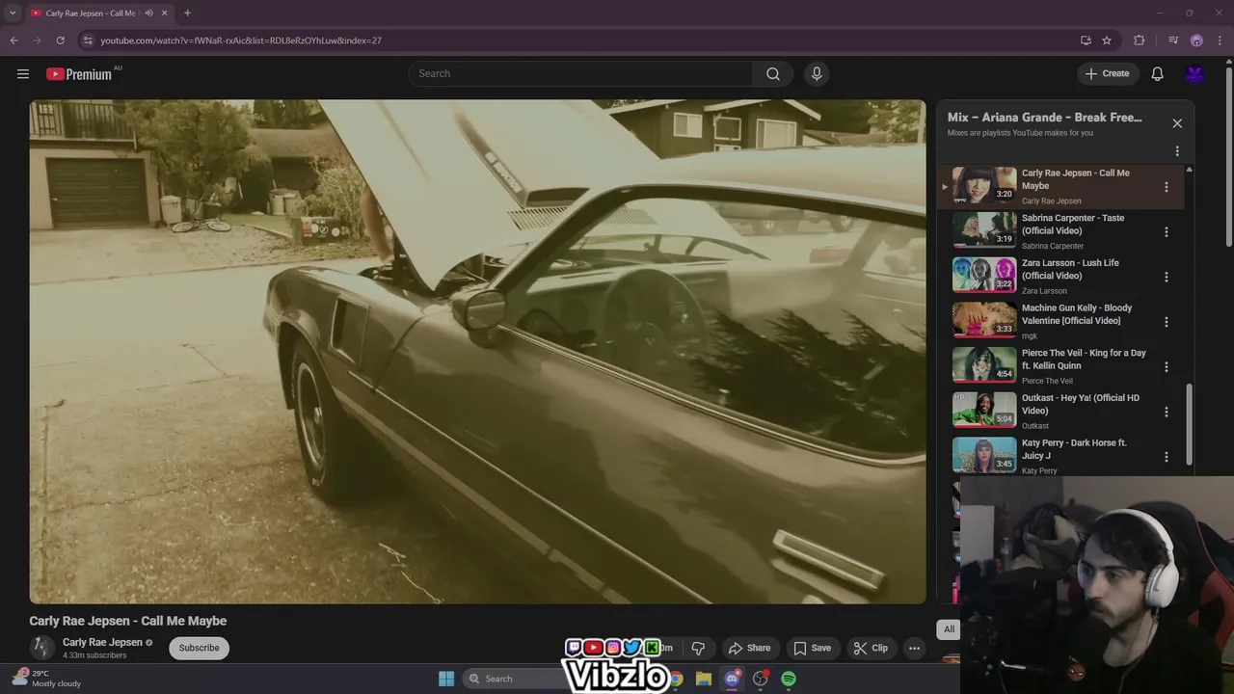Image resolution: width=1234 pixels, height=694 pixels.
Task: Mute the tab via speaker icon
Action: [x=148, y=13]
